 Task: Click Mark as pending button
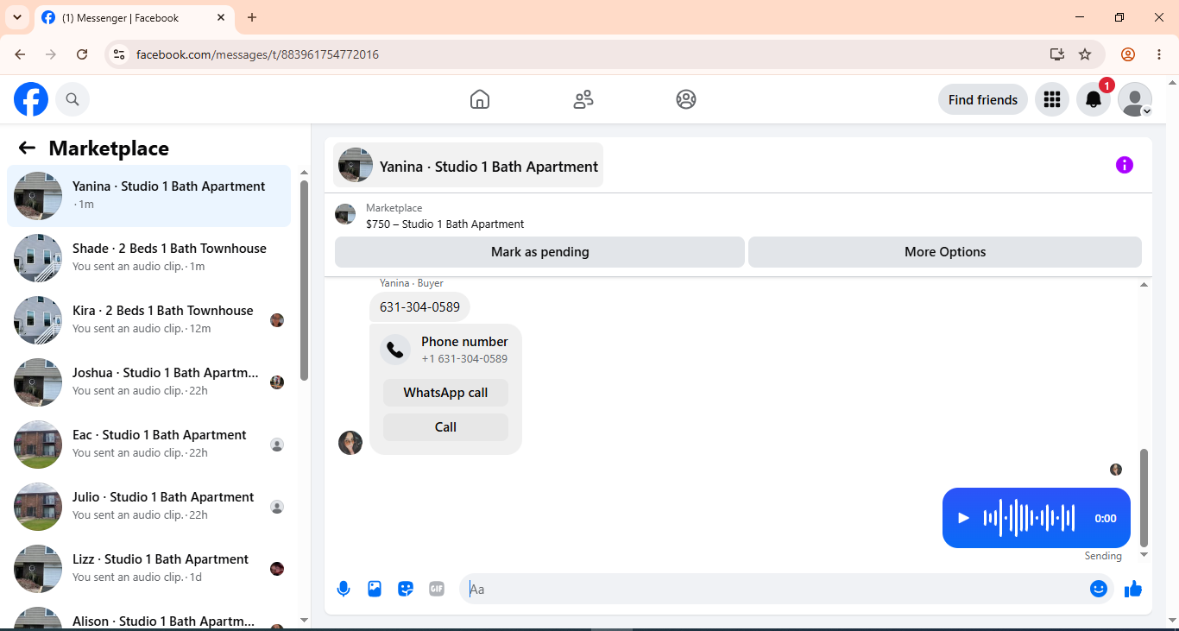pyautogui.click(x=539, y=252)
